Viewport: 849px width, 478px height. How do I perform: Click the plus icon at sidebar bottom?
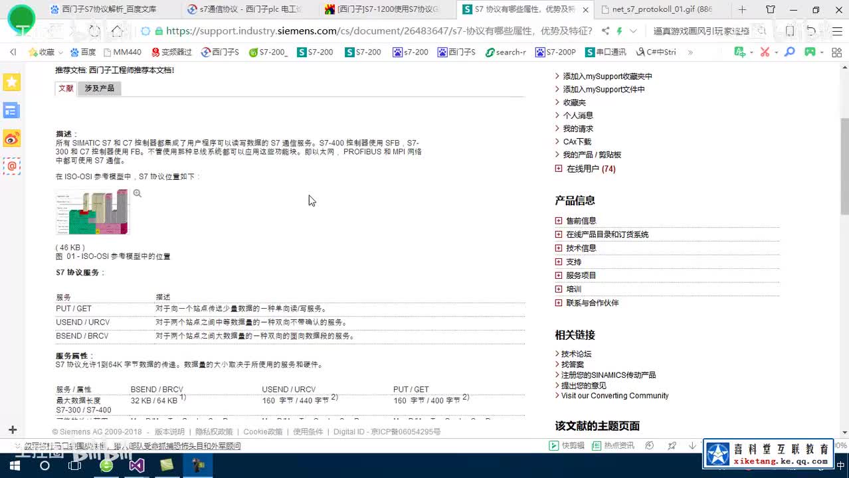[x=12, y=430]
